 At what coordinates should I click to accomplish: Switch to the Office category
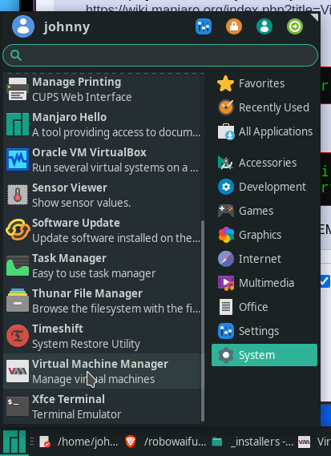pyautogui.click(x=264, y=307)
